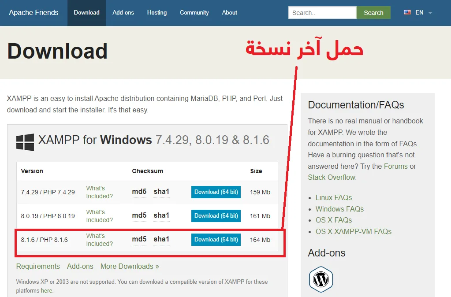Open More Downloads » link

(x=130, y=267)
